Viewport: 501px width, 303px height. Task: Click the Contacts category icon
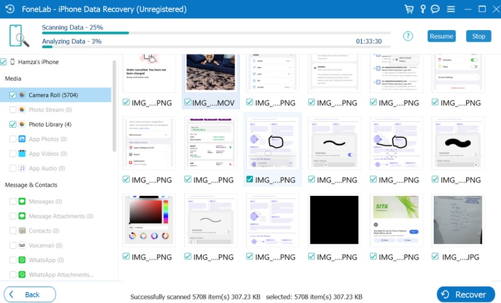22,230
